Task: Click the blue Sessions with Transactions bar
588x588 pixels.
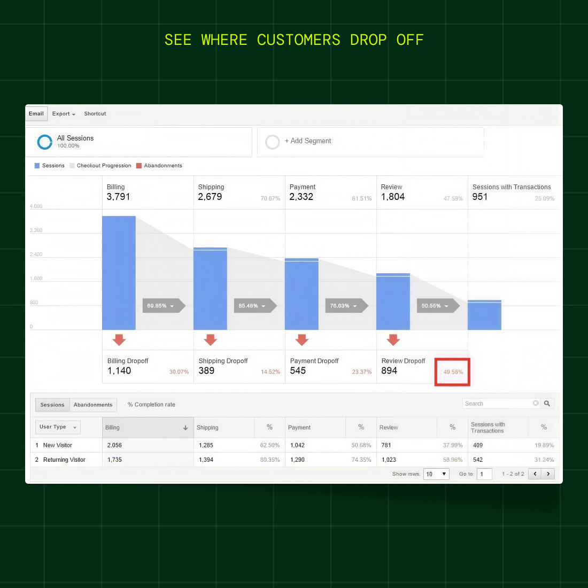Action: point(484,315)
